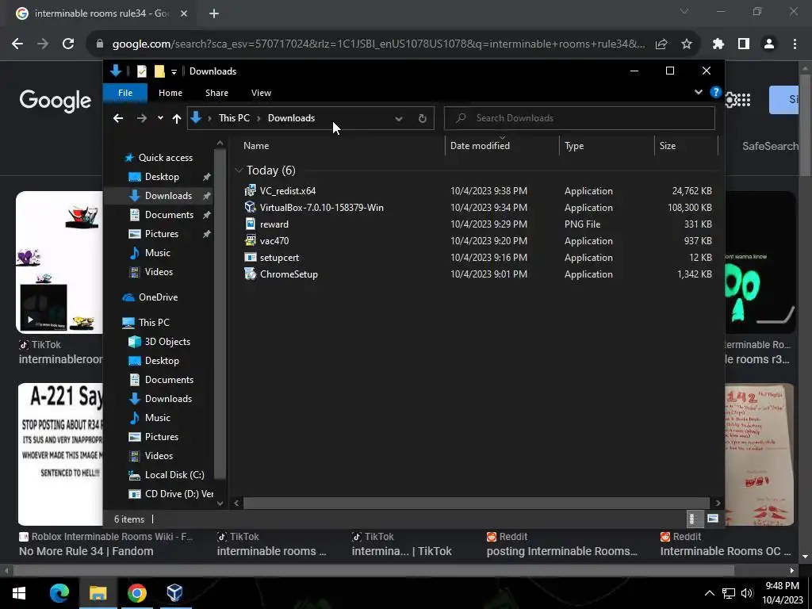This screenshot has height=609, width=812.
Task: Open Chrome extensions puzzle icon
Action: [x=718, y=44]
